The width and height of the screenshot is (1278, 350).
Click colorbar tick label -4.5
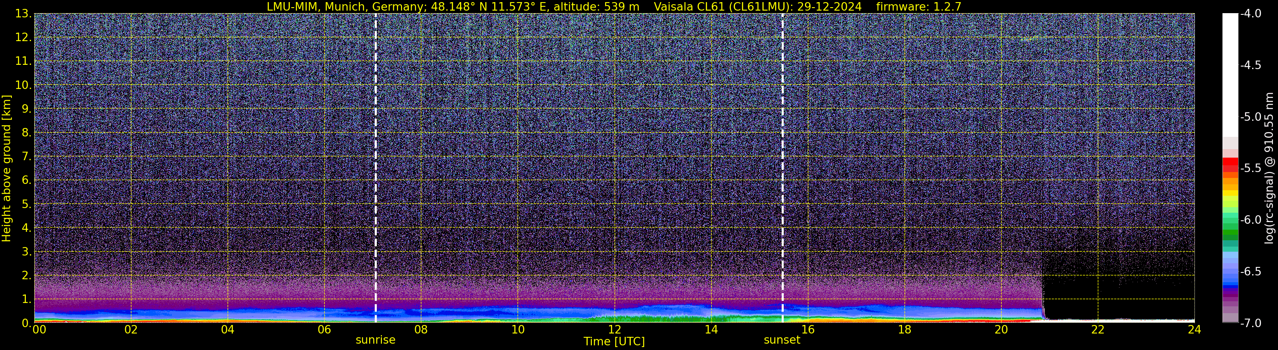(x=1251, y=65)
